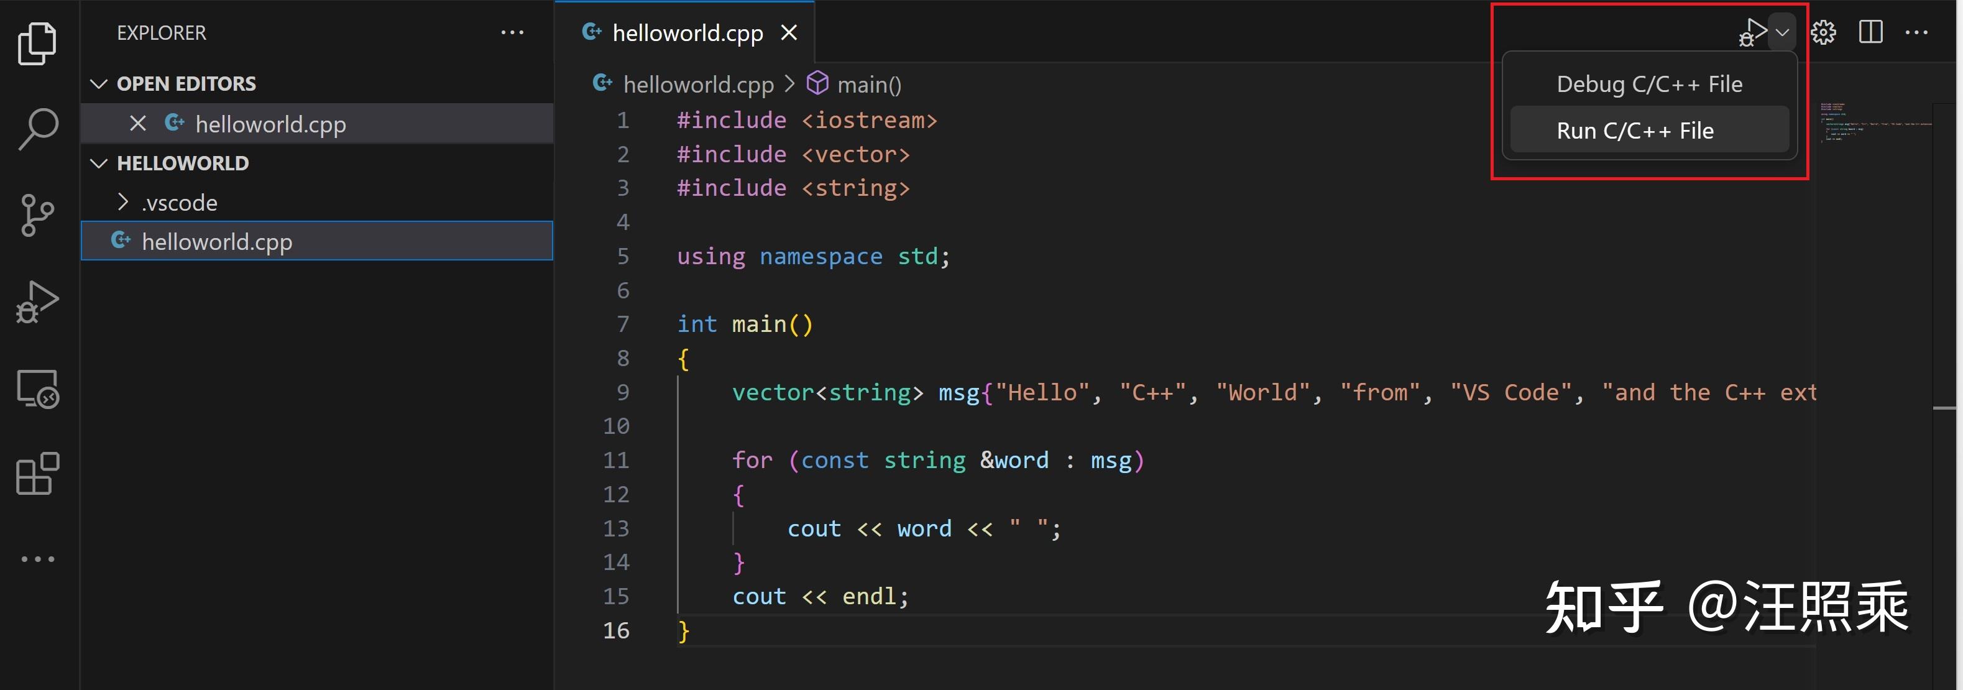Image resolution: width=1963 pixels, height=690 pixels.
Task: Close the helloworld.cpp open editor entry
Action: pos(137,124)
